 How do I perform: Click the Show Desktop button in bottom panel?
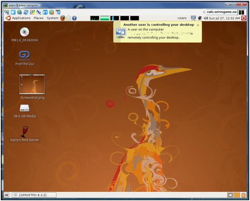(x=6, y=195)
